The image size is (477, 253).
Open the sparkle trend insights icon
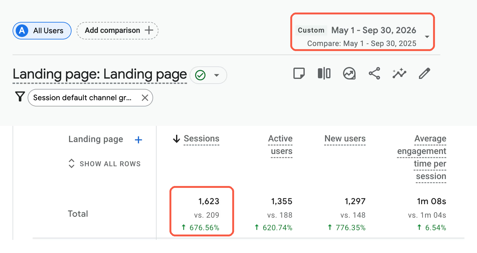(399, 74)
